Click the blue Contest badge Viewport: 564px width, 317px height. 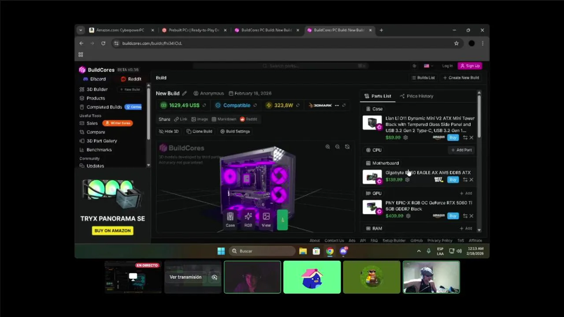(x=133, y=107)
